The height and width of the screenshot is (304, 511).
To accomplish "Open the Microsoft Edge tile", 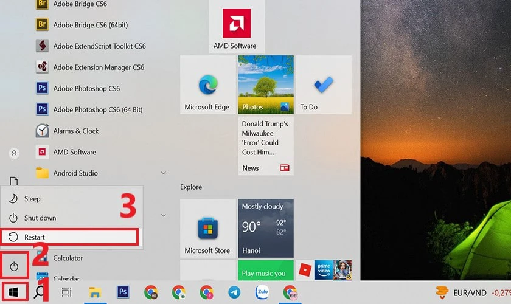I will (207, 85).
